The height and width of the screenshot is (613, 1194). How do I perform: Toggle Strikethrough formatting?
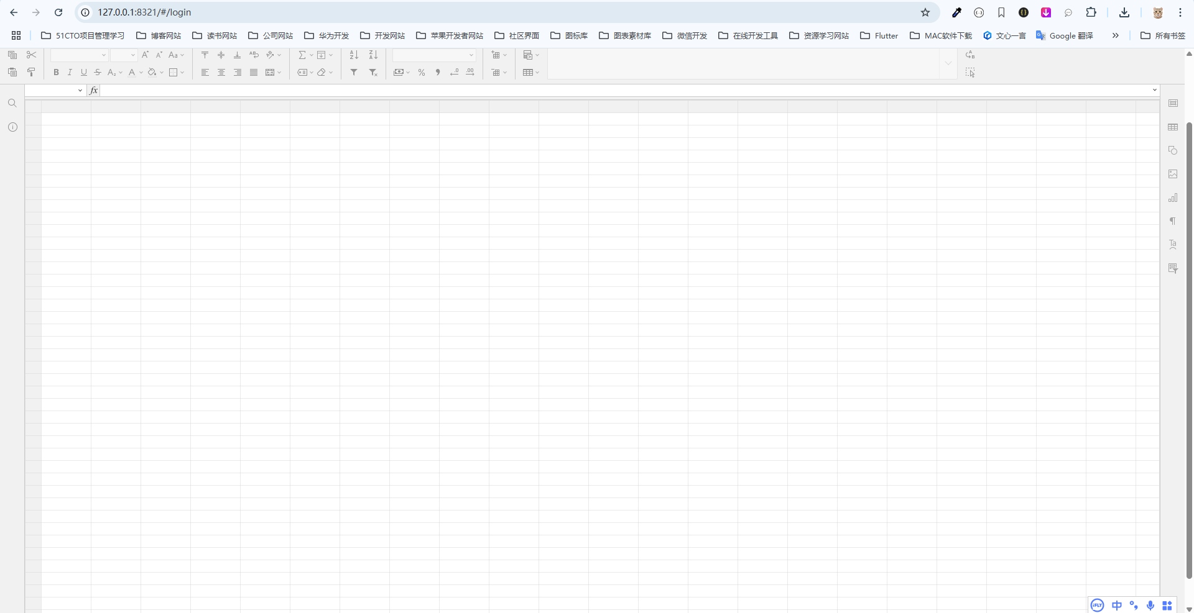[98, 73]
